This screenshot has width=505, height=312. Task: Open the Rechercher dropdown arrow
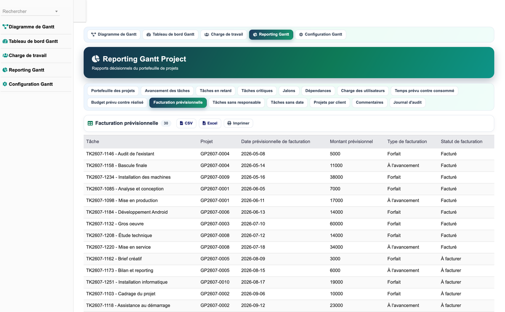(x=56, y=11)
